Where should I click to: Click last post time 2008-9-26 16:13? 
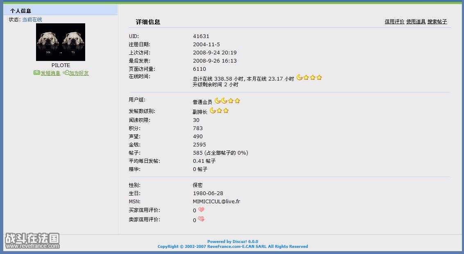coord(215,61)
